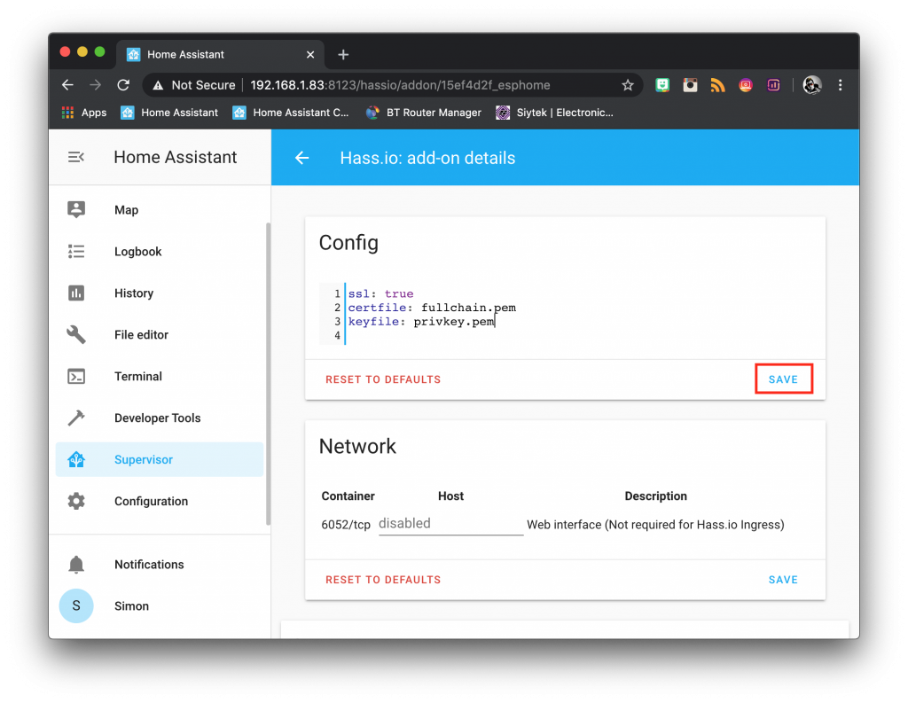Open the Apps bookmark
This screenshot has height=703, width=908.
pos(84,113)
